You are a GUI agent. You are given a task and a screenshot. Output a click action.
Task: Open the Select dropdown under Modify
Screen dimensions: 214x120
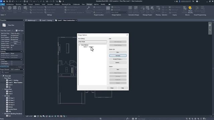click(3, 15)
